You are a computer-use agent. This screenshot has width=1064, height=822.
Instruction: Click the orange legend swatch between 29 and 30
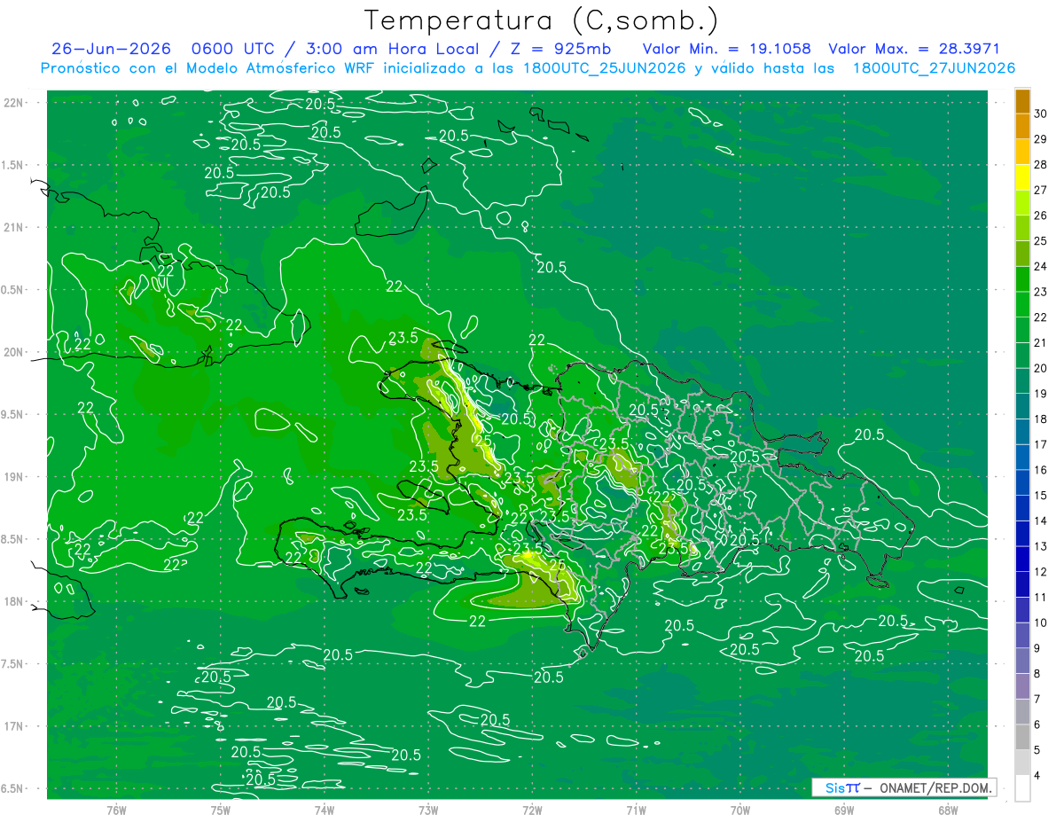[x=1022, y=127]
